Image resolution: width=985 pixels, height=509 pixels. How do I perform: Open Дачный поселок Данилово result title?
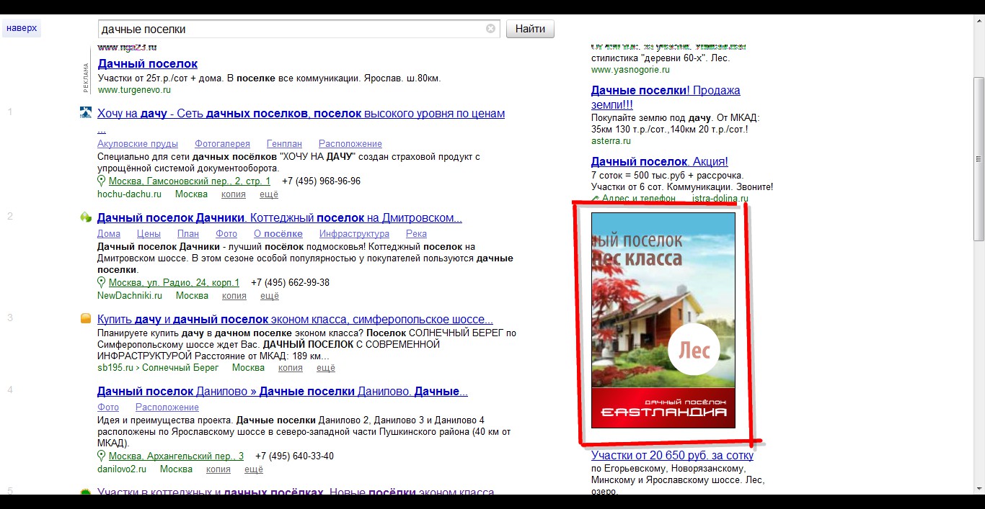click(x=283, y=392)
